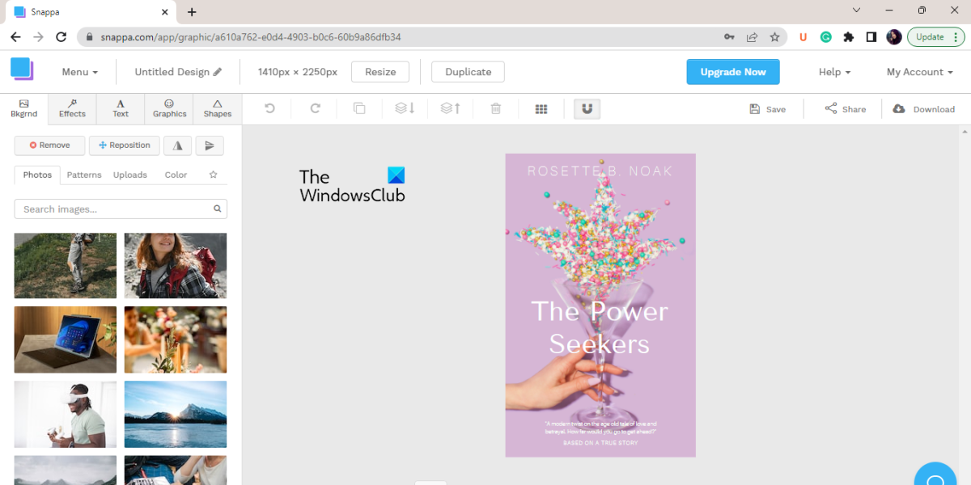Viewport: 971px width, 485px height.
Task: Open the star favorites tab
Action: [x=214, y=175]
